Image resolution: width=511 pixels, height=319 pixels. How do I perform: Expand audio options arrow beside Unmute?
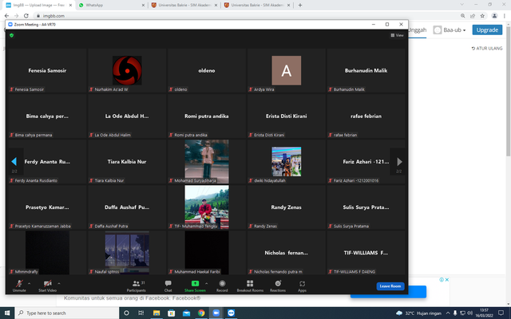pos(30,284)
